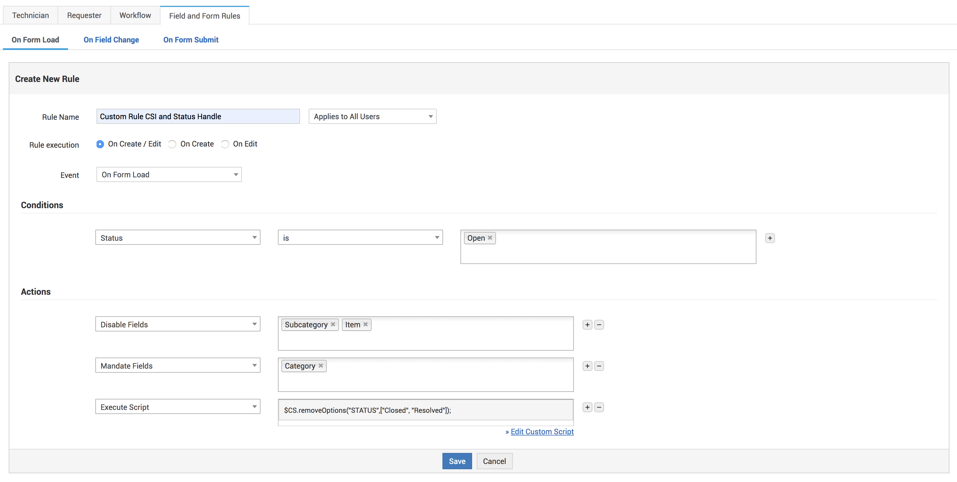Open Applies to All Users dropdown
This screenshot has width=957, height=482.
(372, 117)
